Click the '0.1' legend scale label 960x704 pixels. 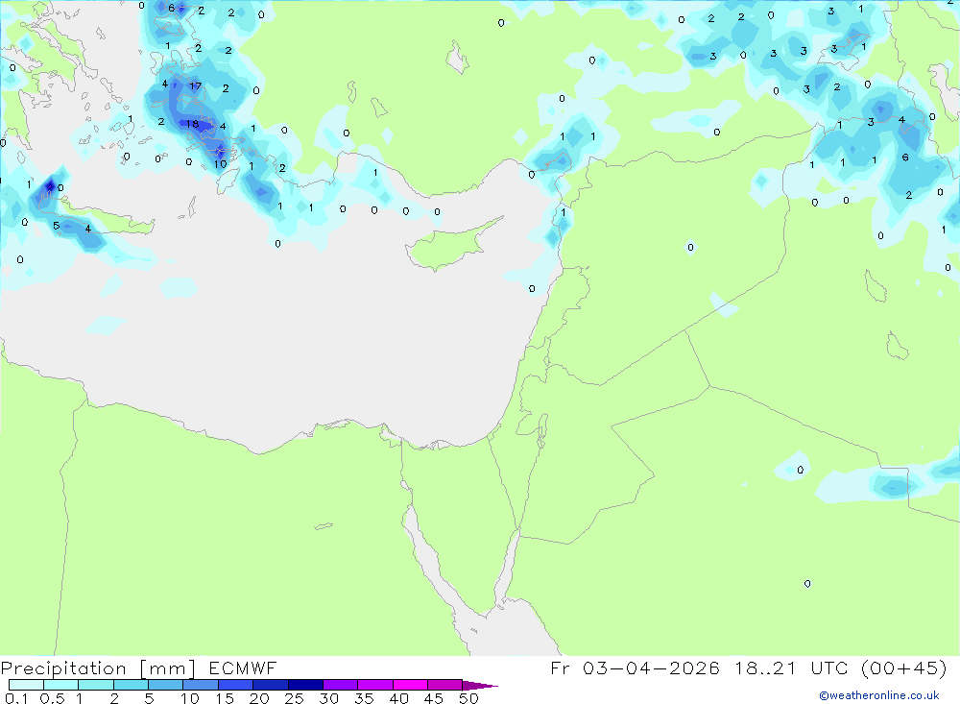pos(16,698)
